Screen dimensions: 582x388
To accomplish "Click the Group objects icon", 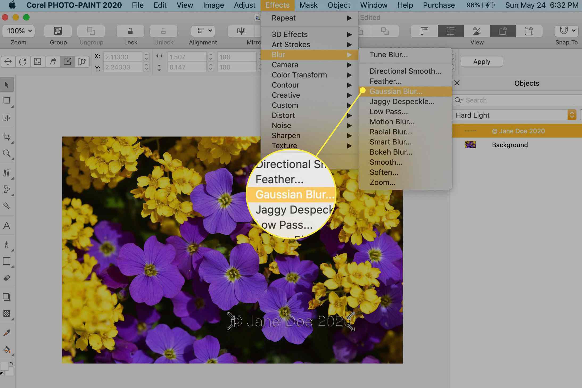I will point(58,31).
